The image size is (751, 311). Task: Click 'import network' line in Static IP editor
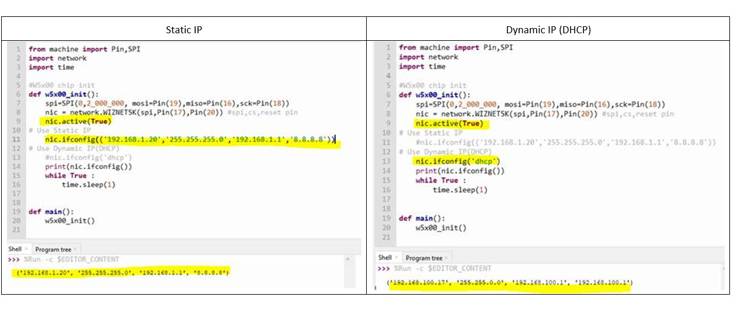pyautogui.click(x=57, y=58)
